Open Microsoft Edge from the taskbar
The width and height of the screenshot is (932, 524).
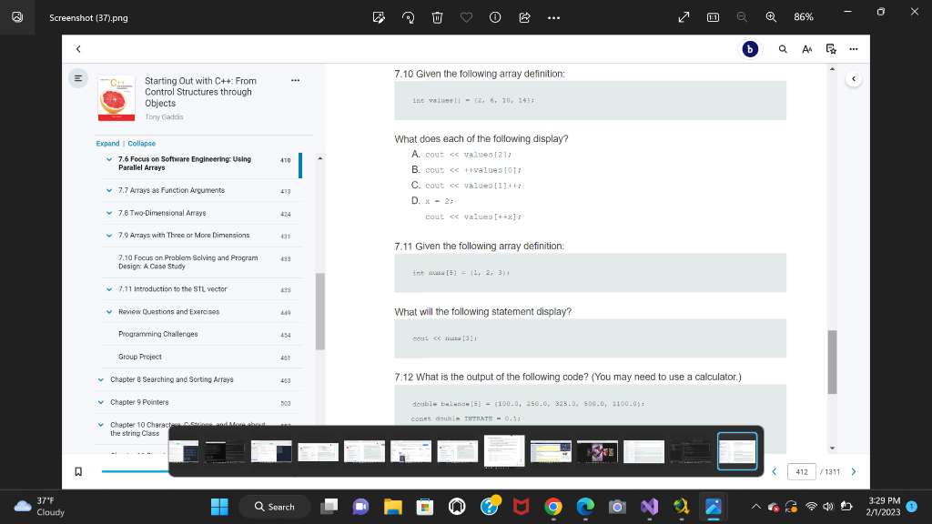pyautogui.click(x=585, y=507)
